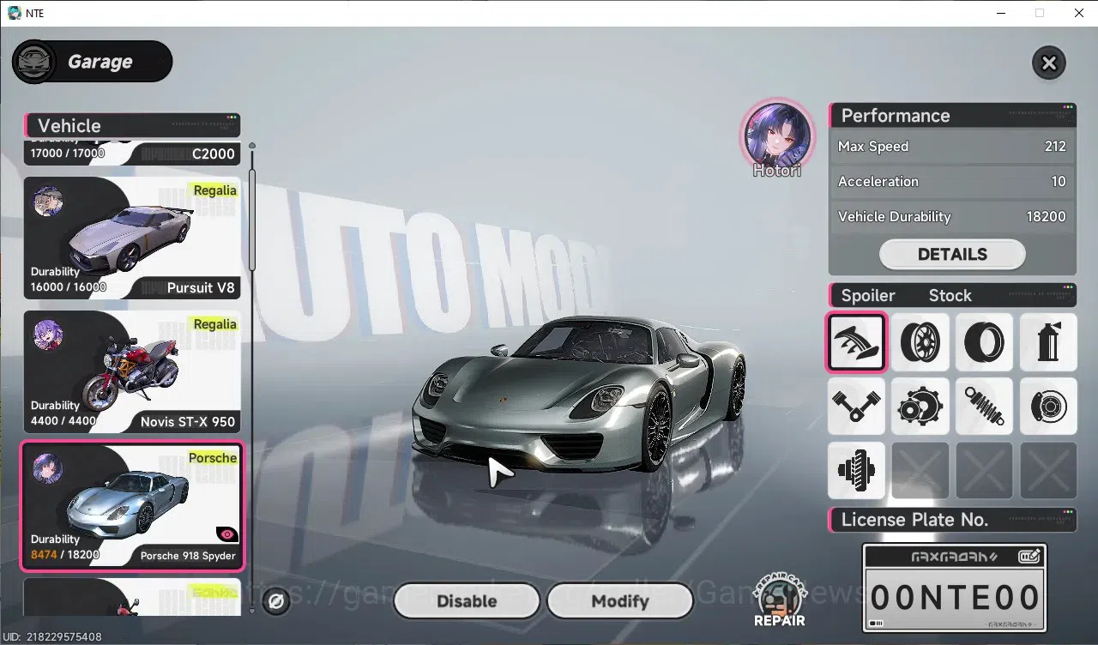Image resolution: width=1098 pixels, height=645 pixels.
Task: Click the 4400 / 4400 durability text
Action: click(63, 421)
